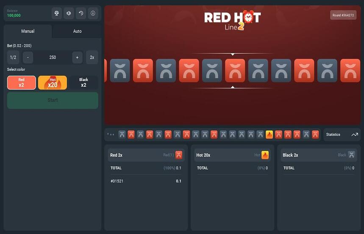Switch to the Auto tab
The width and height of the screenshot is (364, 234).
77,31
